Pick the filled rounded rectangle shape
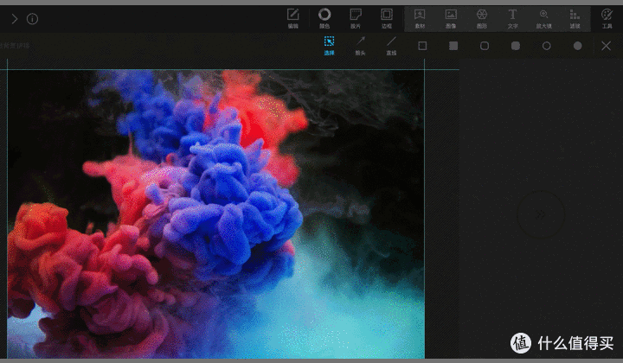This screenshot has height=363, width=623. [x=516, y=46]
